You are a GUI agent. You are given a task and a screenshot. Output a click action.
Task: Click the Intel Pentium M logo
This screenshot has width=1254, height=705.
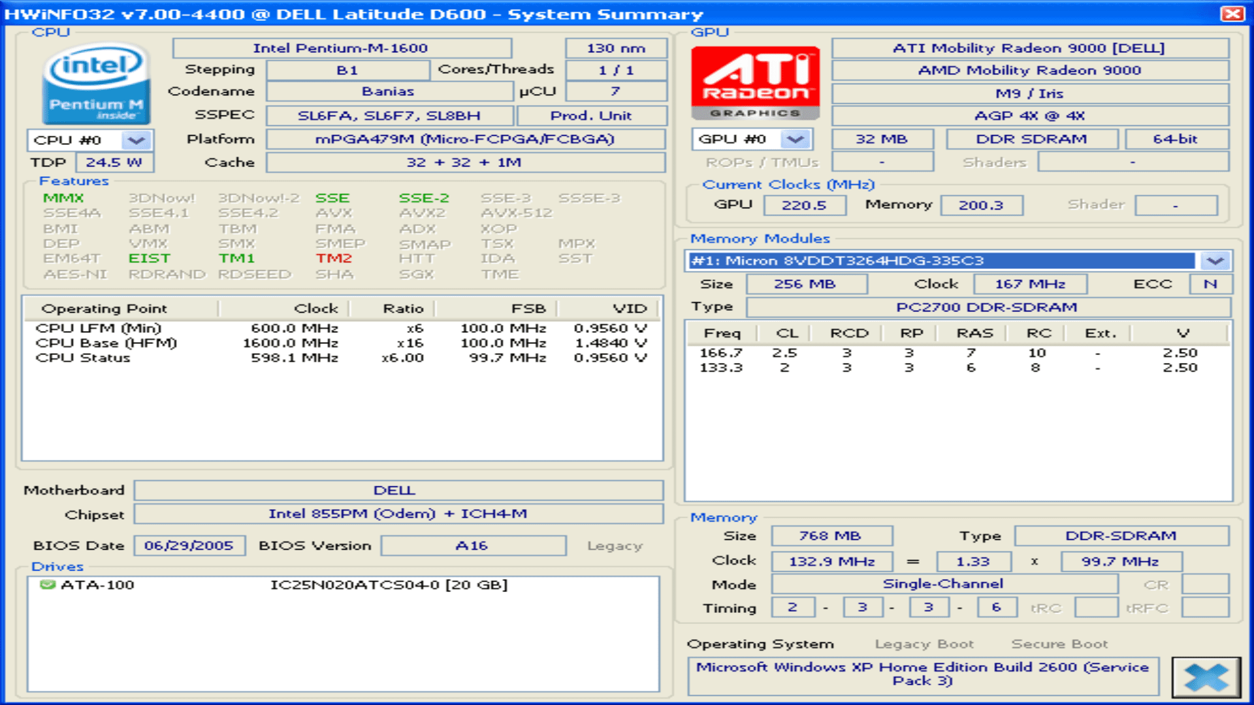tap(96, 84)
